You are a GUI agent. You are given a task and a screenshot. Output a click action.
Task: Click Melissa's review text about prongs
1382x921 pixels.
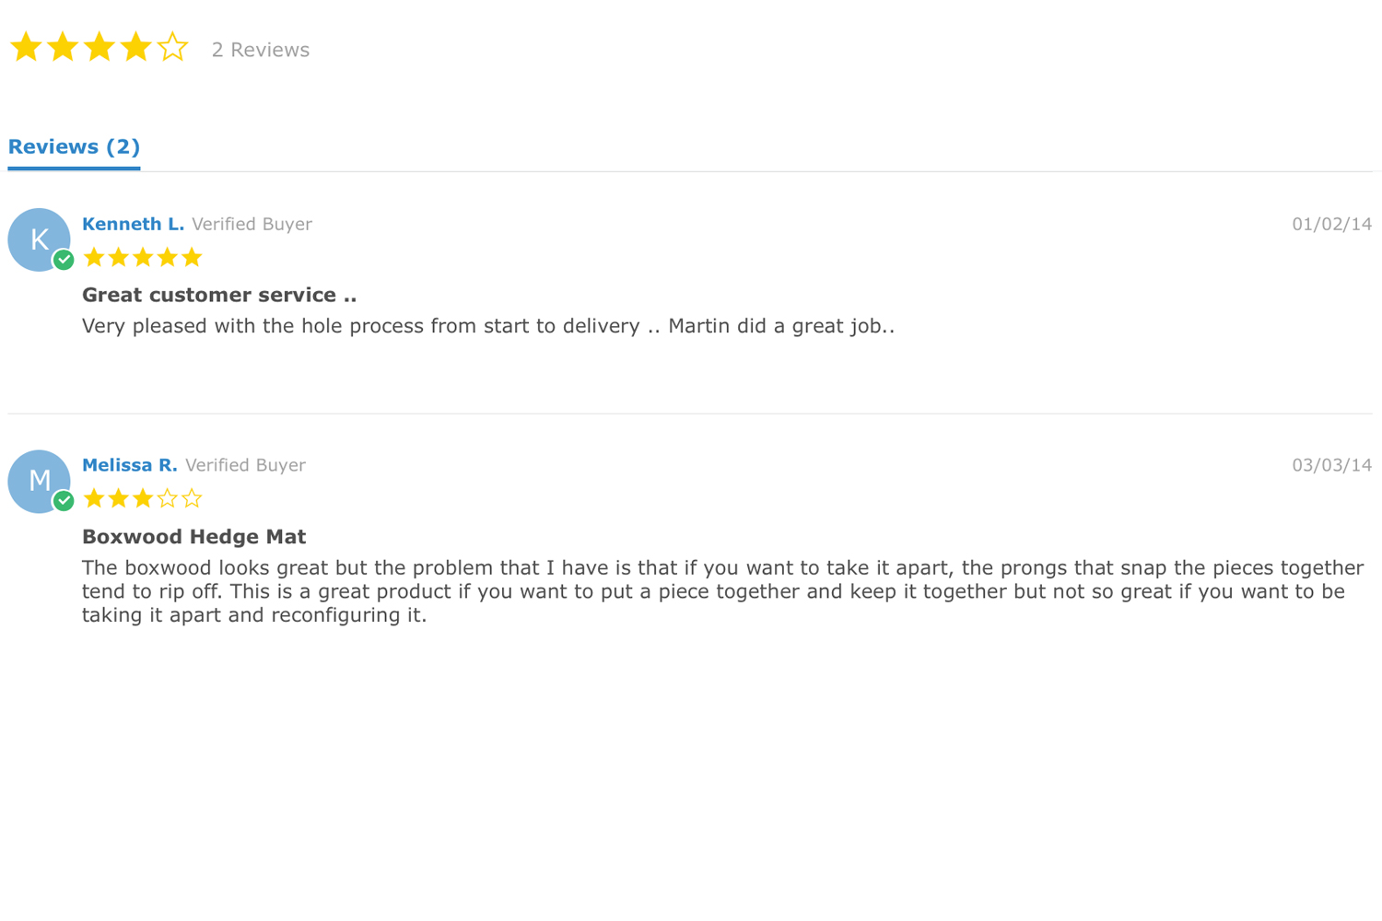[723, 591]
